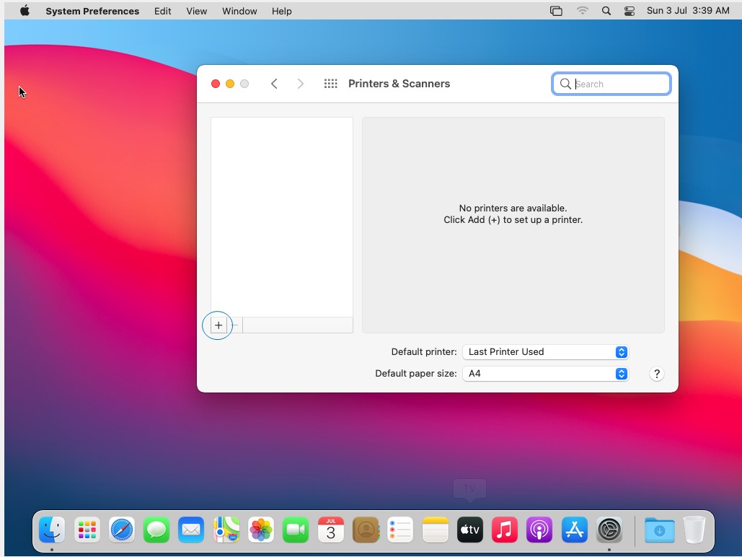The height and width of the screenshot is (557, 742).
Task: Open Spotlight search in menu bar
Action: tap(606, 11)
